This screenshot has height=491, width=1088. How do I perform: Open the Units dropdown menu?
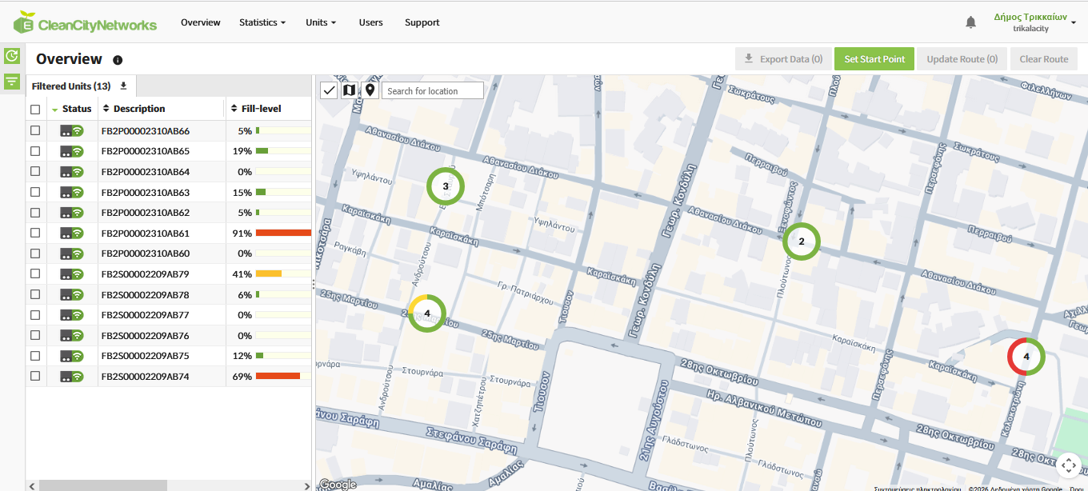tap(320, 22)
